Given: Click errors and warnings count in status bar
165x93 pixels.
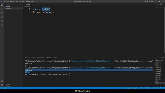Looking at the screenshot, I should 3,88.
